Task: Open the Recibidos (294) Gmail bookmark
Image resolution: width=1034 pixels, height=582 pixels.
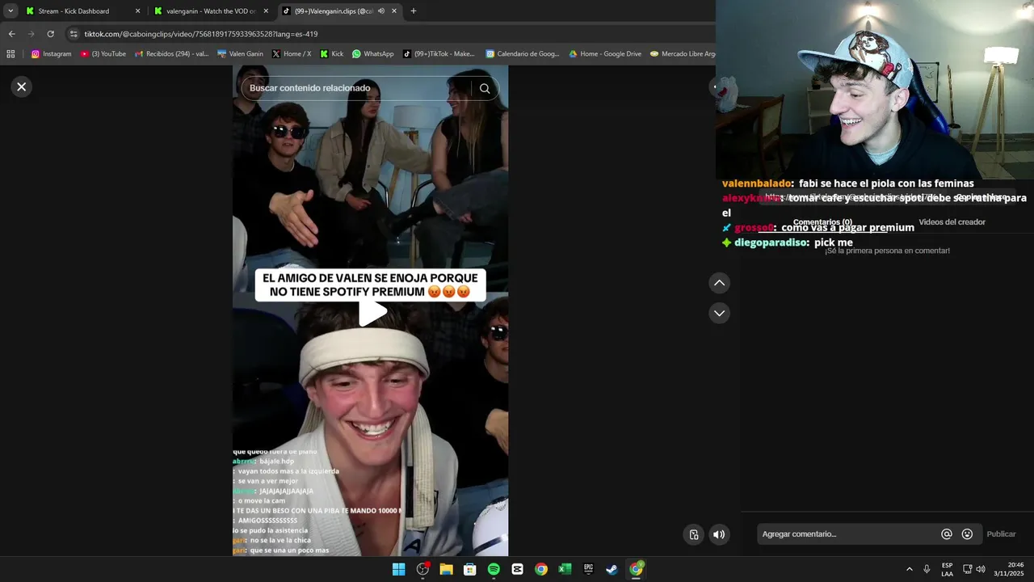Action: point(171,54)
